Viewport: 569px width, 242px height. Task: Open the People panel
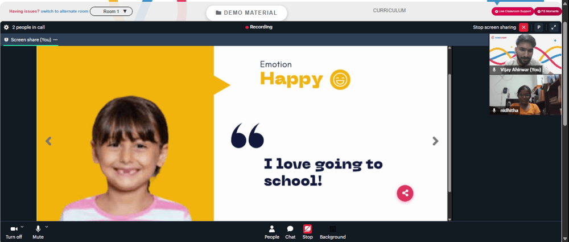tap(272, 232)
